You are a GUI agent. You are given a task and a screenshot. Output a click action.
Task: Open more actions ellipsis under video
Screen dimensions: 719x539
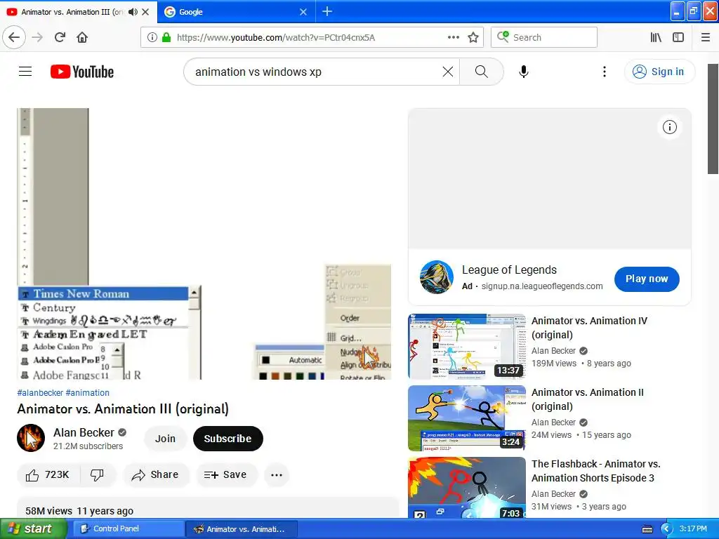[x=277, y=475]
